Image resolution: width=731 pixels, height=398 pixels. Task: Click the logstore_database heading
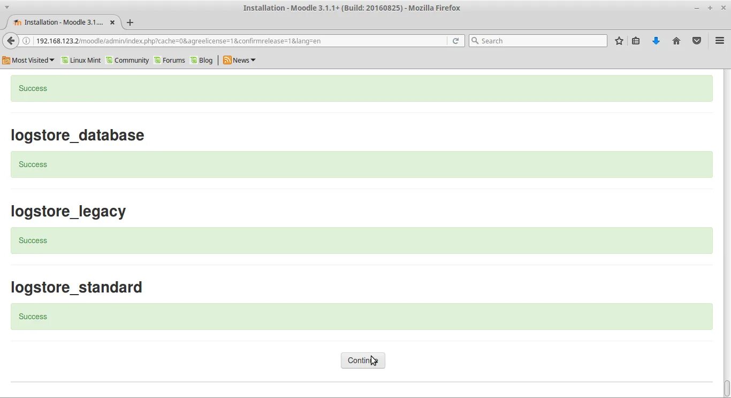tap(78, 135)
